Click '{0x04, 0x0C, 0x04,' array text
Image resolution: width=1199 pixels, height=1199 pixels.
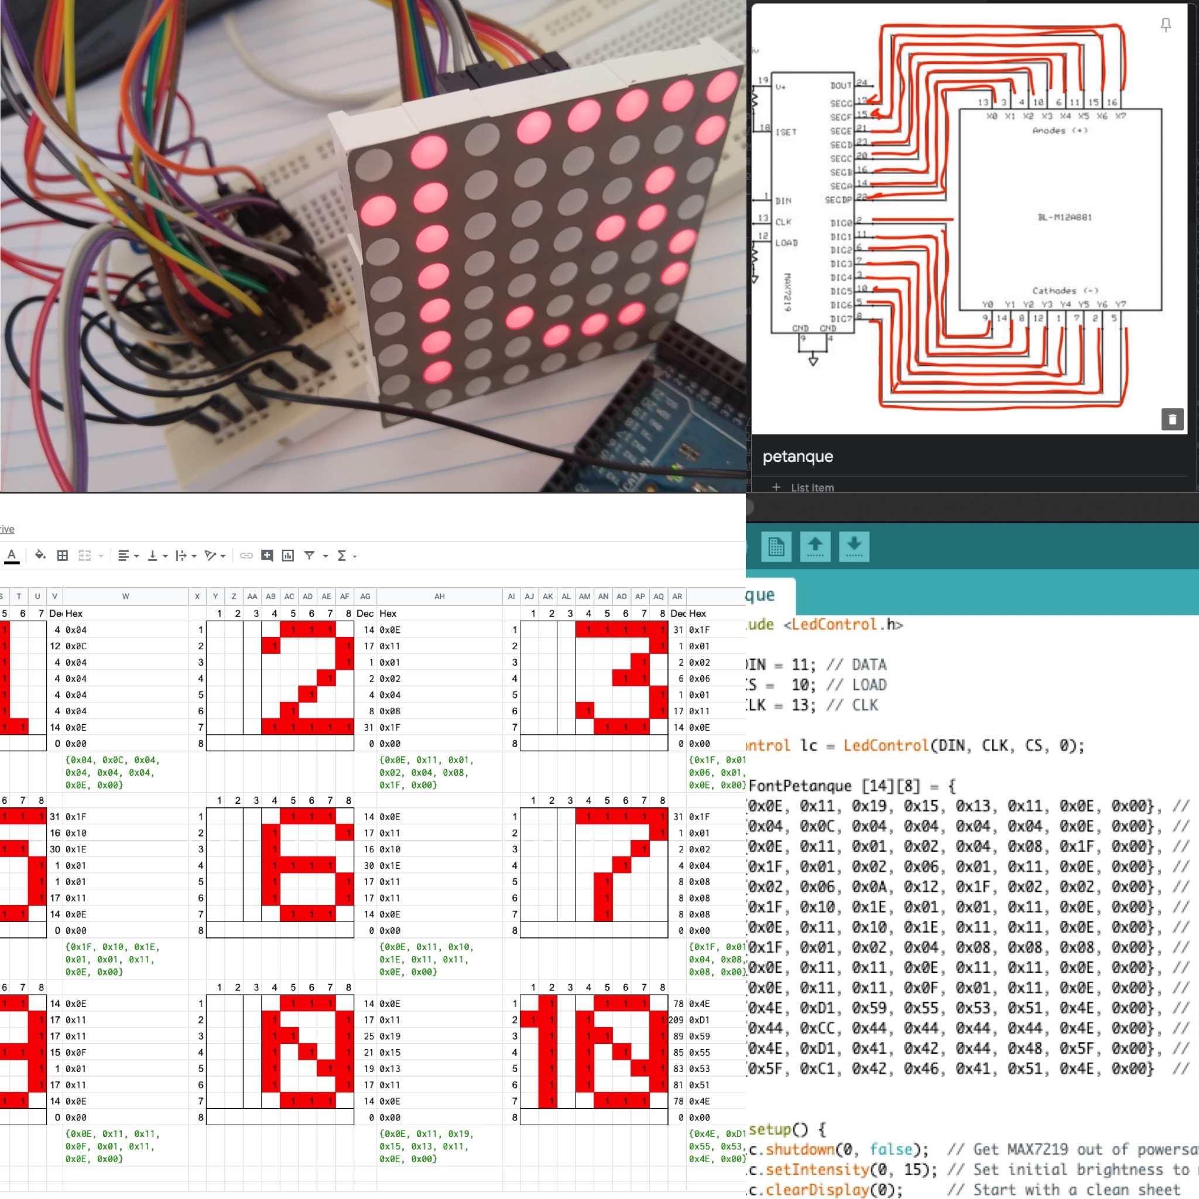[112, 759]
